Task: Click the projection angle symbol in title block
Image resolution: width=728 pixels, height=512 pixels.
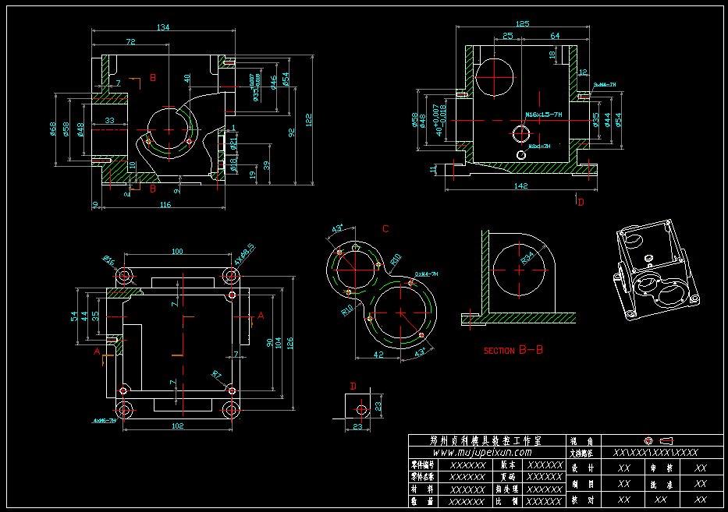Action: 659,440
